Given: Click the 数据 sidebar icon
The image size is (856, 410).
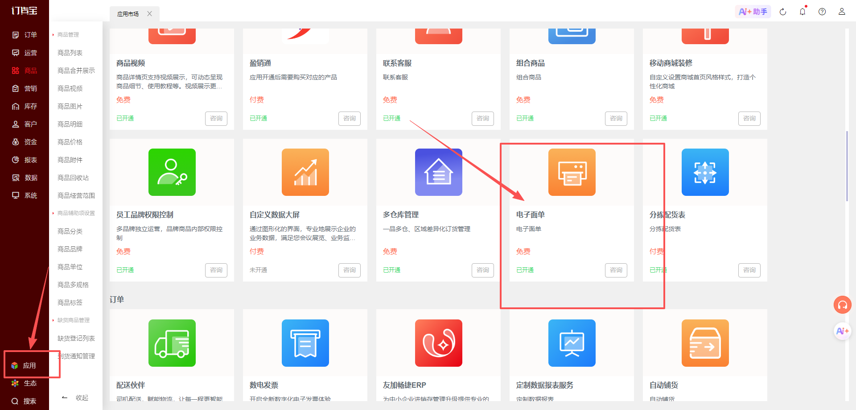Looking at the screenshot, I should pyautogui.click(x=16, y=178).
